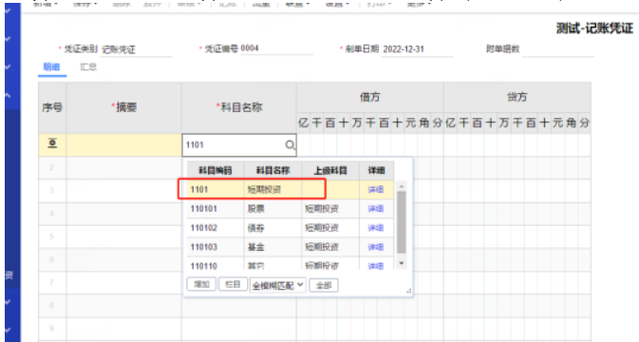Click the 全部 button in the popup
This screenshot has height=342, width=639.
click(324, 285)
